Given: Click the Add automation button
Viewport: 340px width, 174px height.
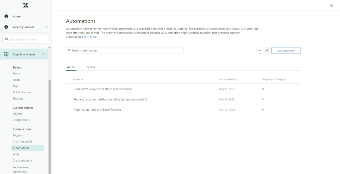Looking at the screenshot, I should [x=286, y=50].
